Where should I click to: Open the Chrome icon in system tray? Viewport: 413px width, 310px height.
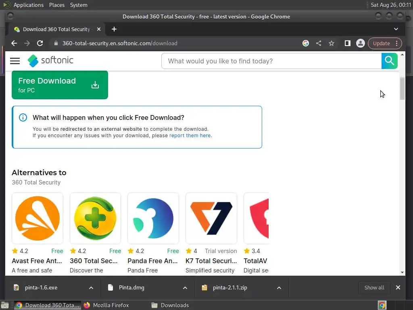click(382, 305)
